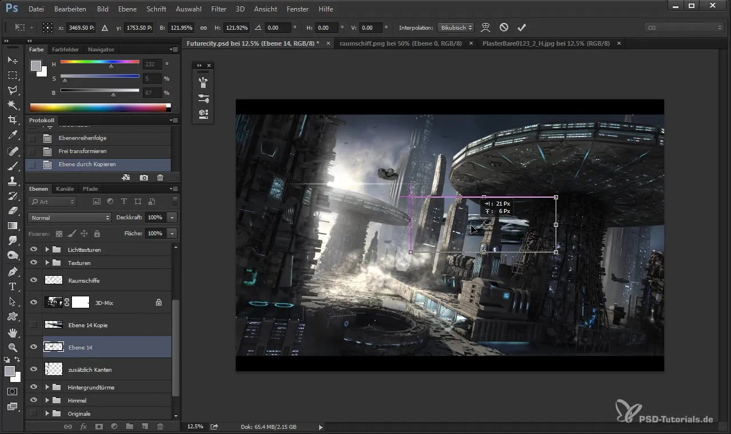Screen dimensions: 731x434
Task: Select the Type tool
Action: [13, 287]
